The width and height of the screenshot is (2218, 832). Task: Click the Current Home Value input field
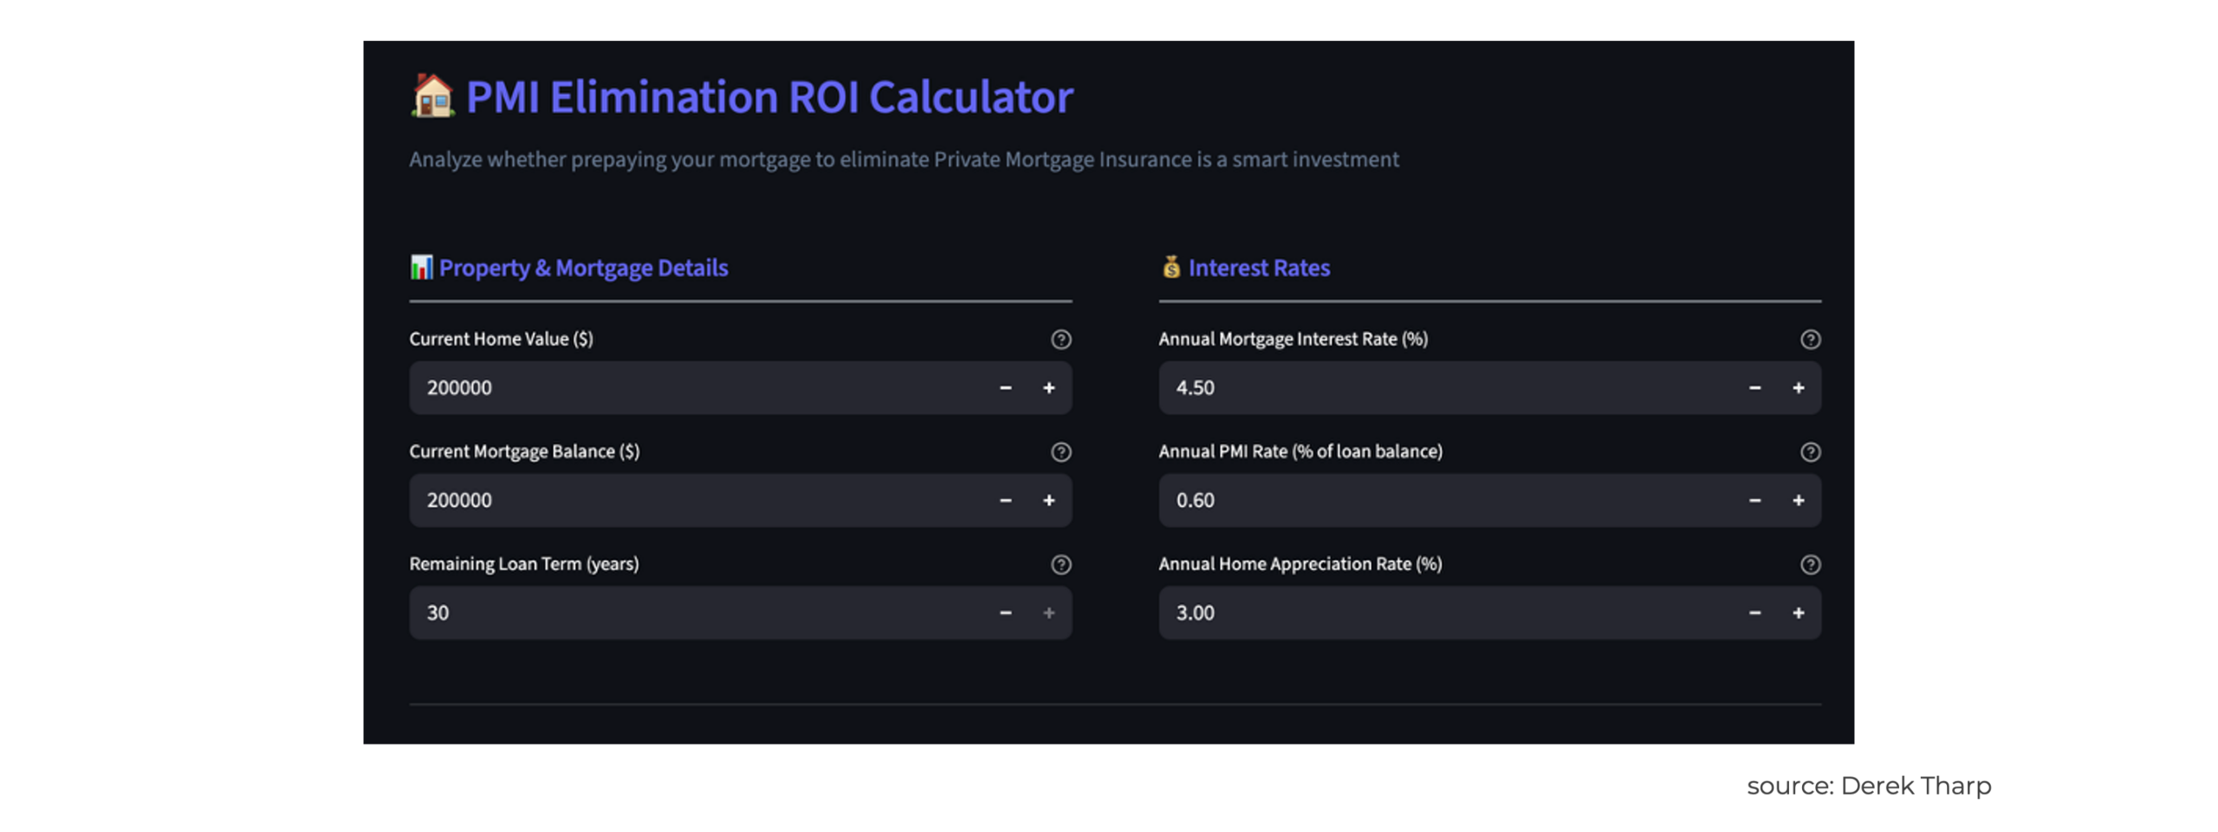pyautogui.click(x=693, y=388)
